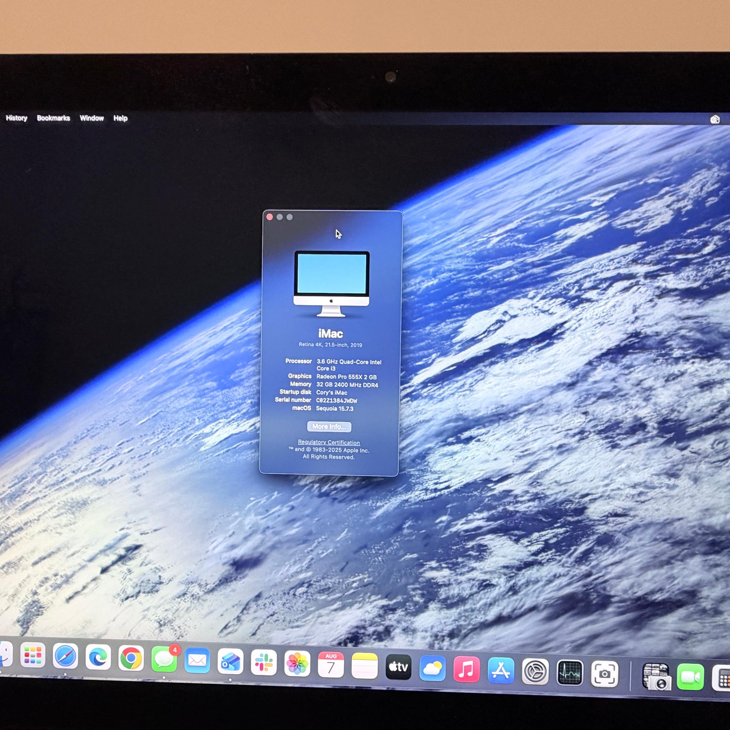Click the zoom button of About window
Image resolution: width=730 pixels, height=730 pixels.
click(x=289, y=217)
